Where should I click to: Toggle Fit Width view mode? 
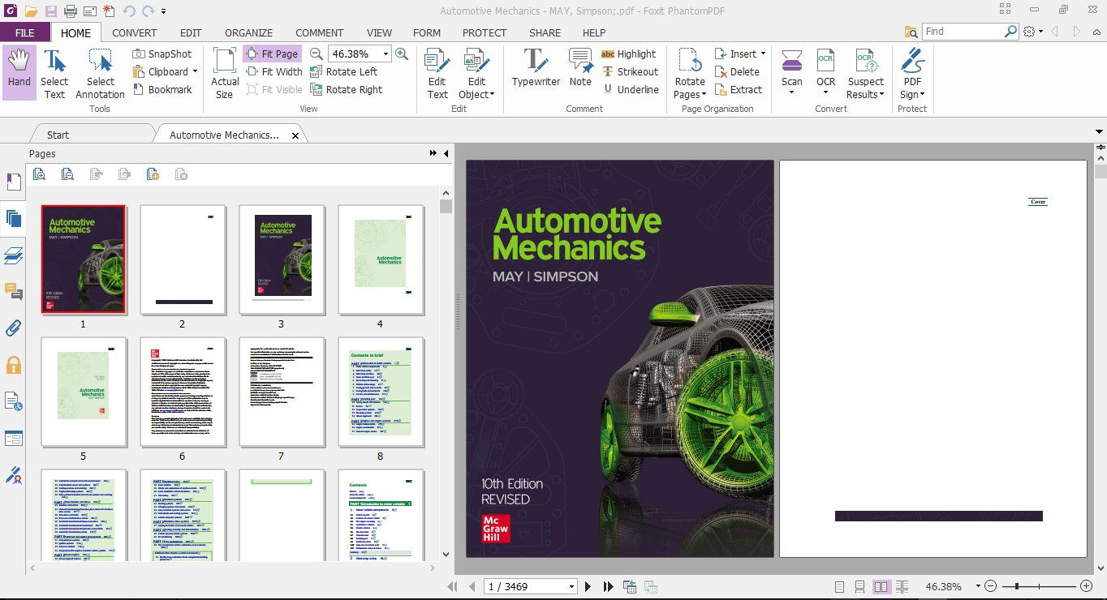(274, 71)
